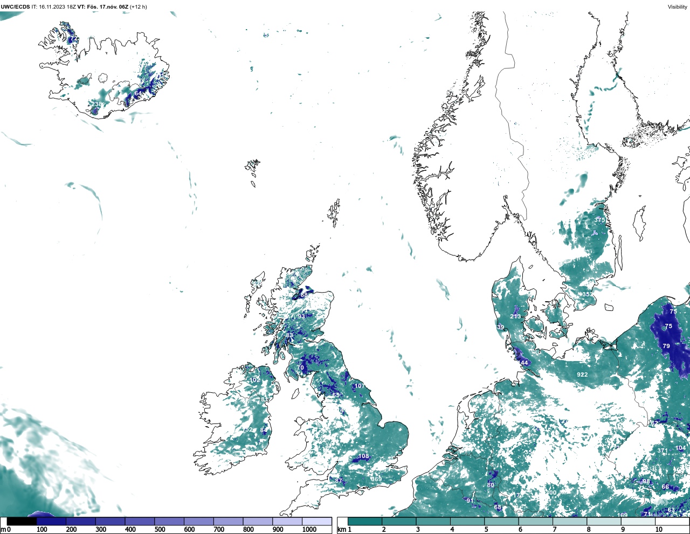Click the "39" value on Denmark's west coast
The image size is (690, 534).
point(501,328)
